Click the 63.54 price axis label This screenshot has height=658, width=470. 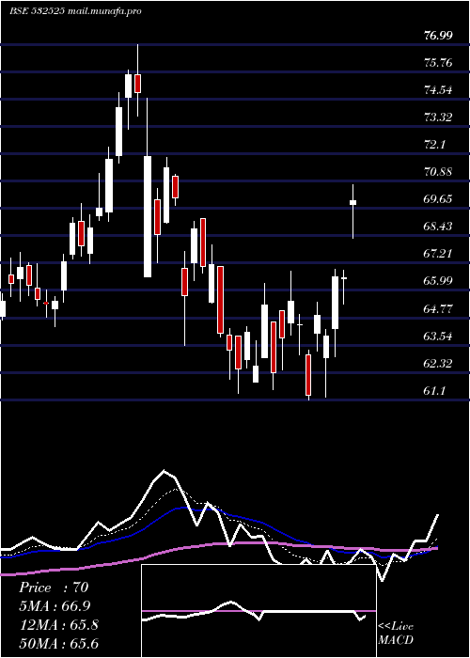tap(438, 337)
